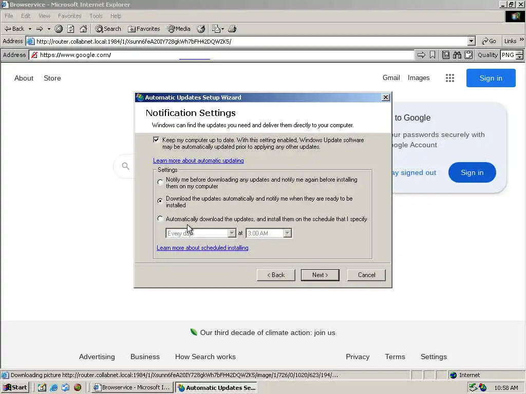Click the Go button beside address bar
This screenshot has width=526, height=394.
(x=489, y=41)
